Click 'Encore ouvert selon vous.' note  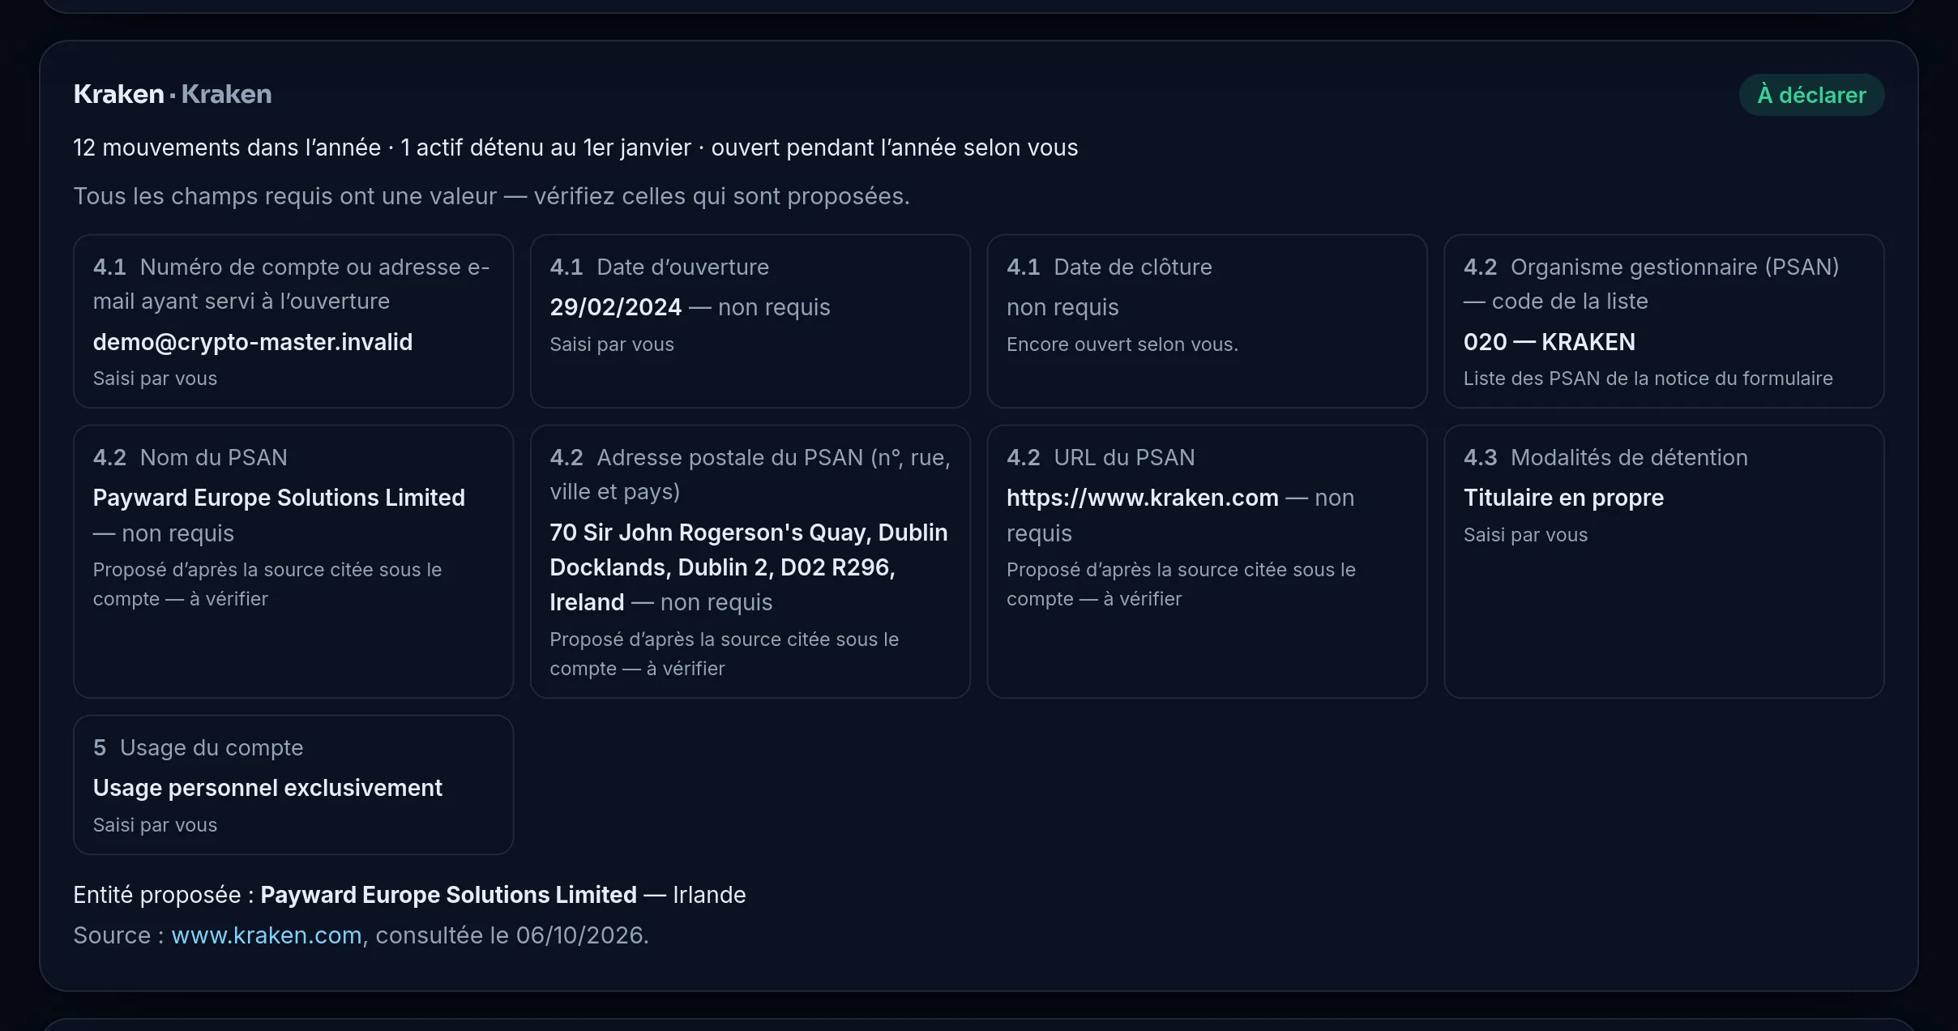[x=1122, y=344]
